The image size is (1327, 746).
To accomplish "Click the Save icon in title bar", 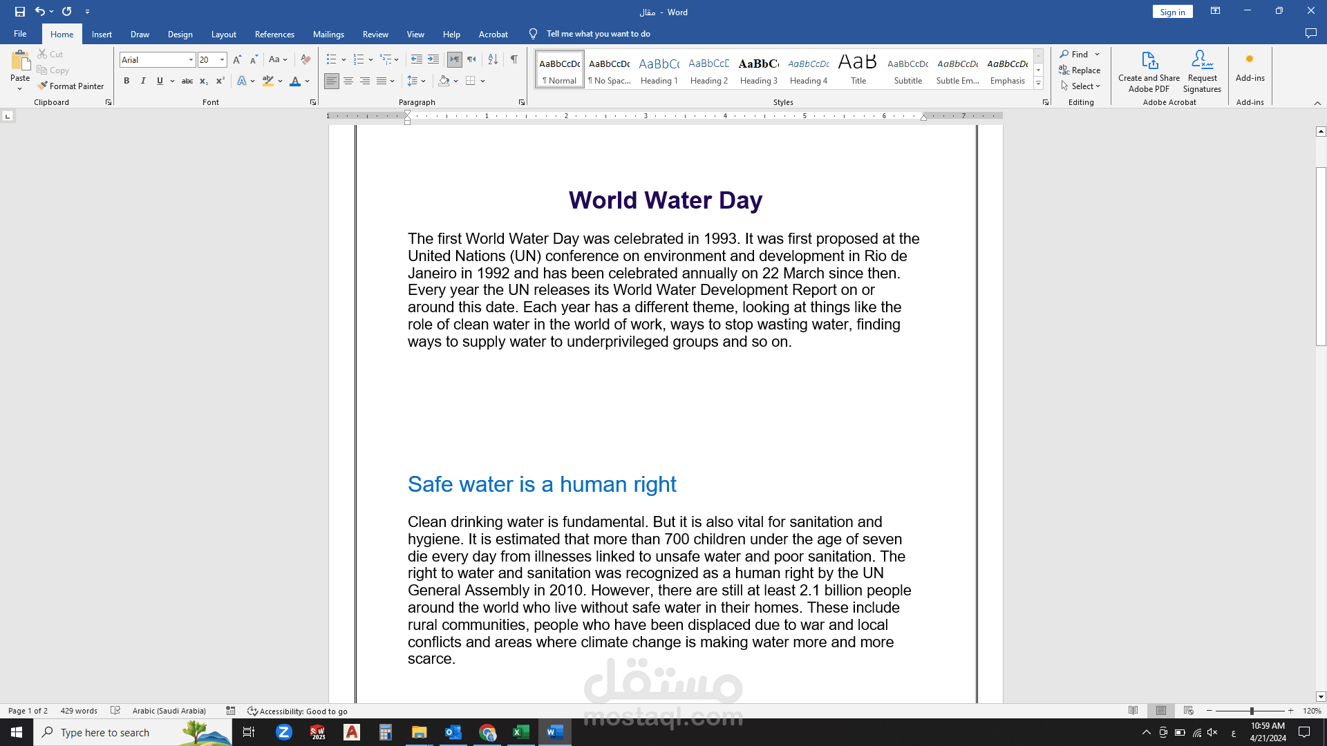I will pos(20,12).
